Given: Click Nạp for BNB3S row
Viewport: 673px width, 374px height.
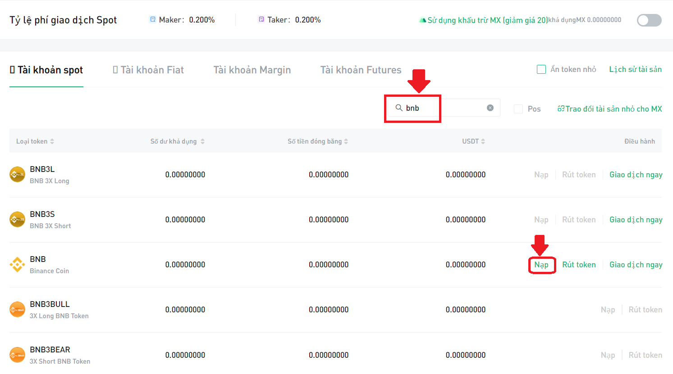Looking at the screenshot, I should [x=541, y=220].
